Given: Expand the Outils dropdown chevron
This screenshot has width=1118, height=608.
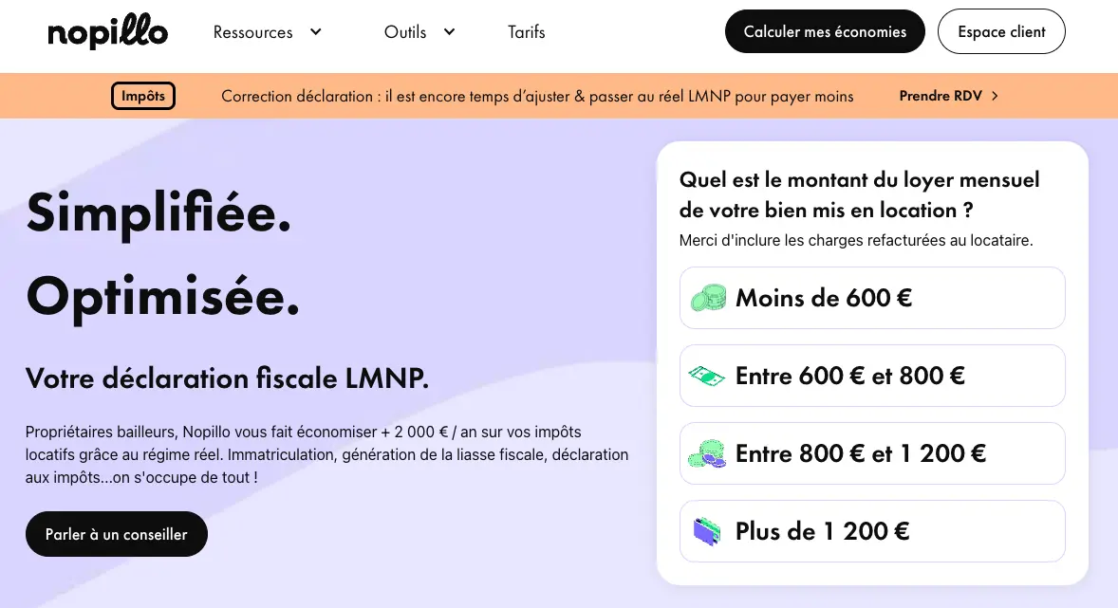Looking at the screenshot, I should pyautogui.click(x=450, y=31).
